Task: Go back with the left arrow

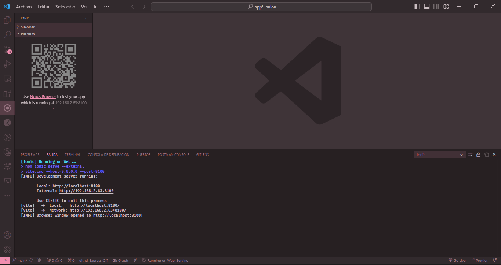Action: (x=134, y=7)
